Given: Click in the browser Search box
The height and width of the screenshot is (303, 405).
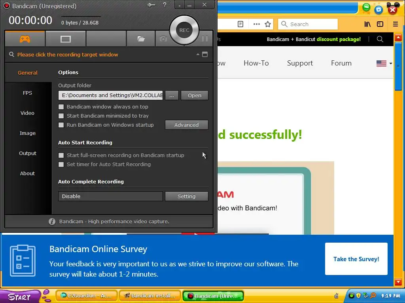Looking at the screenshot, I should (x=308, y=24).
